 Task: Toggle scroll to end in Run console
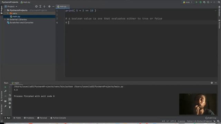pos(10,99)
